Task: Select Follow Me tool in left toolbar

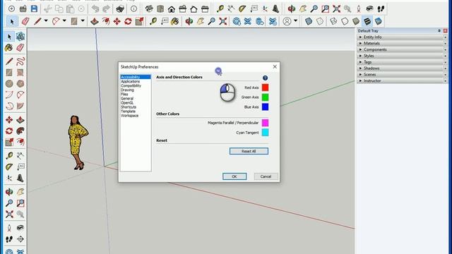Action: (20, 131)
